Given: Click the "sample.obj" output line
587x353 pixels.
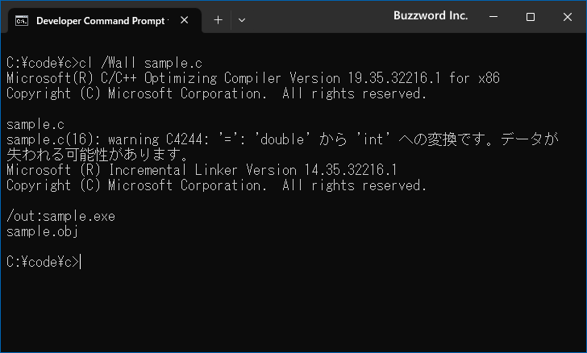Looking at the screenshot, I should click(42, 232).
